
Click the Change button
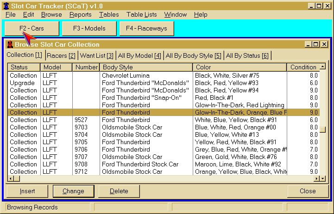point(73,191)
